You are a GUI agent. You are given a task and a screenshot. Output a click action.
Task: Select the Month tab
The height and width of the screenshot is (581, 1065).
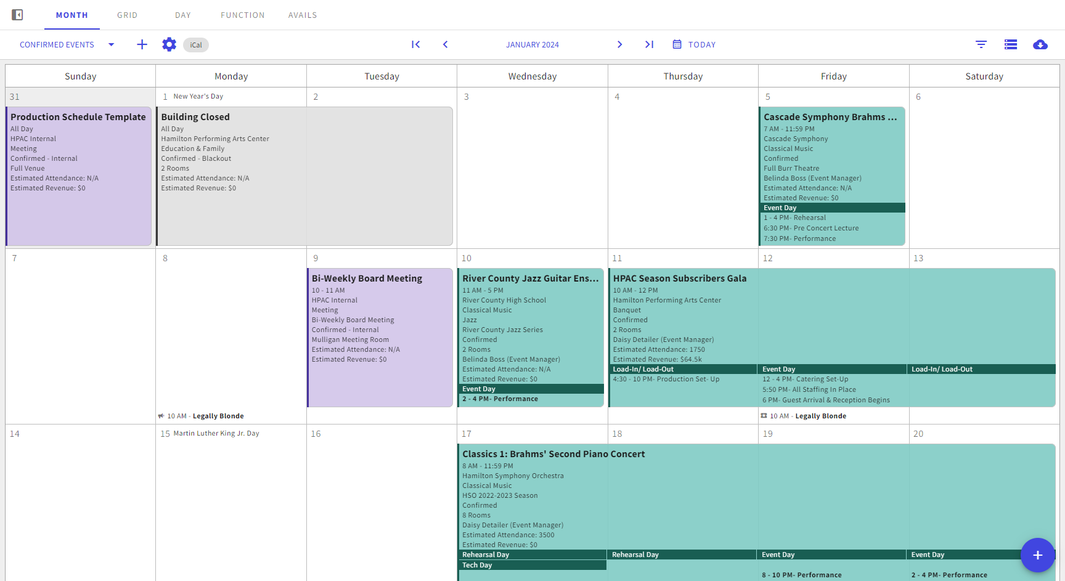[72, 15]
